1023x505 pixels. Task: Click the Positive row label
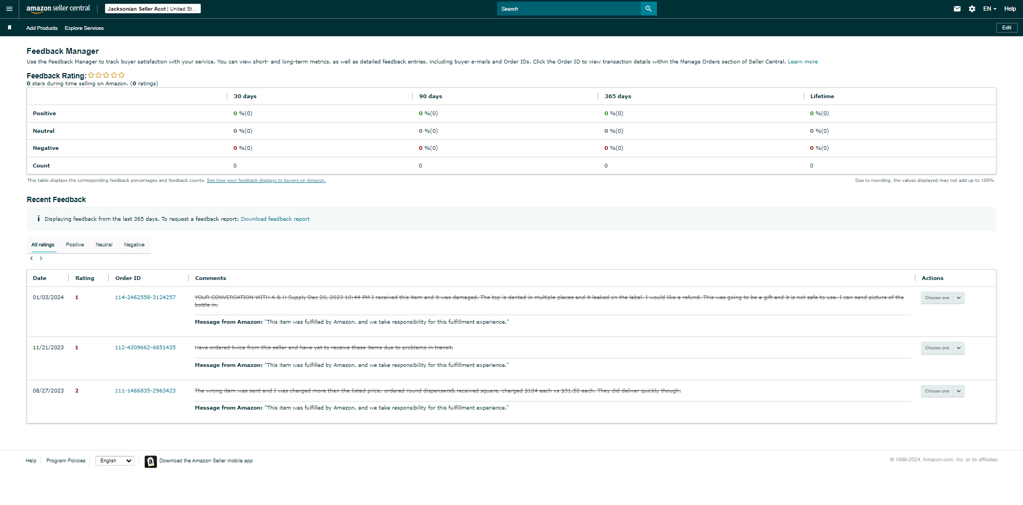[x=44, y=114]
